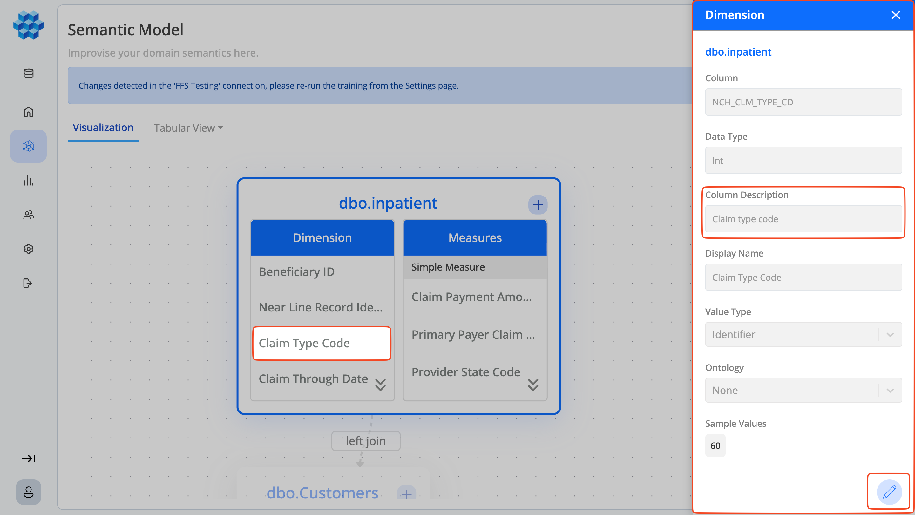Open Settings via the gear icon
Screen dimensions: 915x515
pos(28,249)
